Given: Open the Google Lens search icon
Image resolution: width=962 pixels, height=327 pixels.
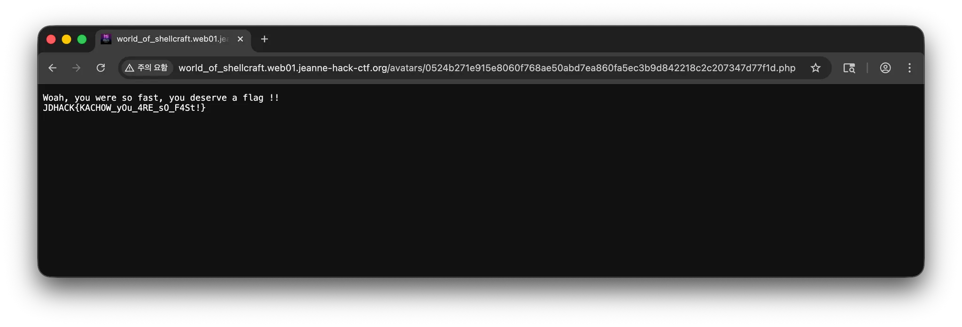Looking at the screenshot, I should (849, 68).
